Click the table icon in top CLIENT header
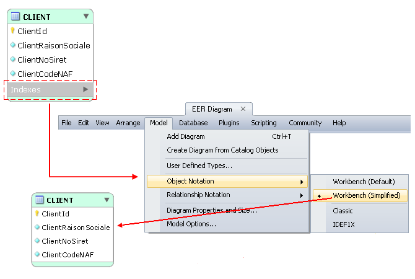 tap(16, 17)
